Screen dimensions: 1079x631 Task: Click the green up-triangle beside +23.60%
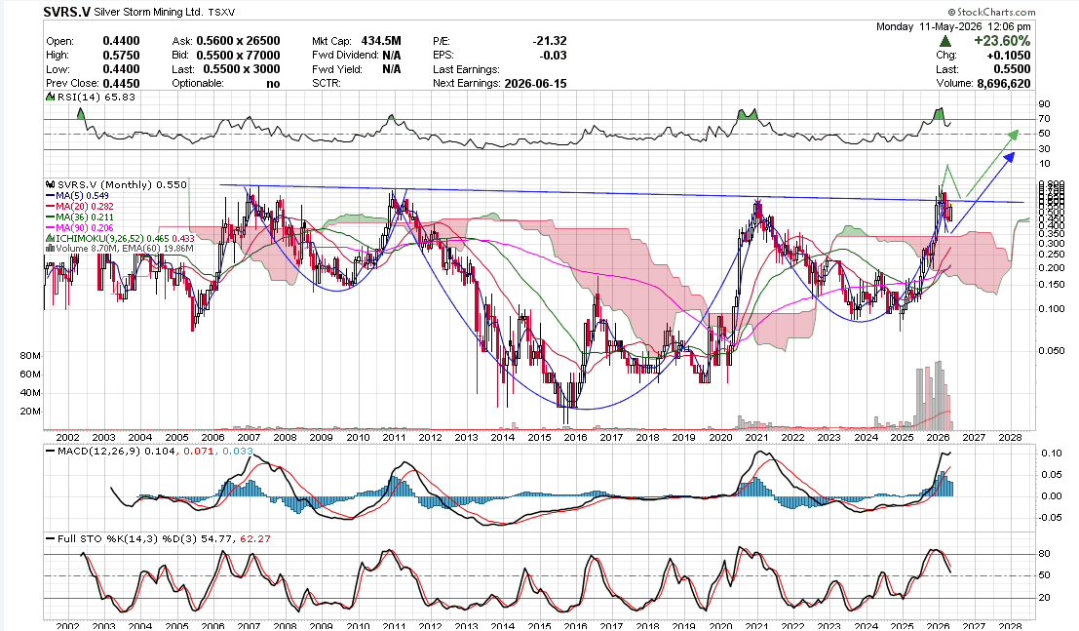(x=945, y=41)
